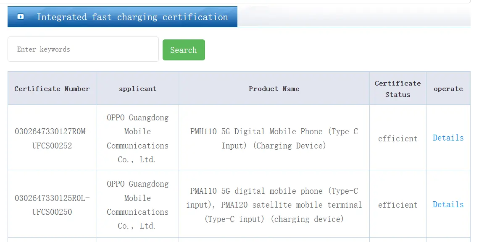
Task: Click the arrow icon in the blue banner
Action: point(21,17)
